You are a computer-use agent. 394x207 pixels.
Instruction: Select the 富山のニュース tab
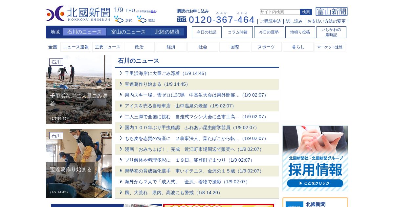click(x=128, y=32)
